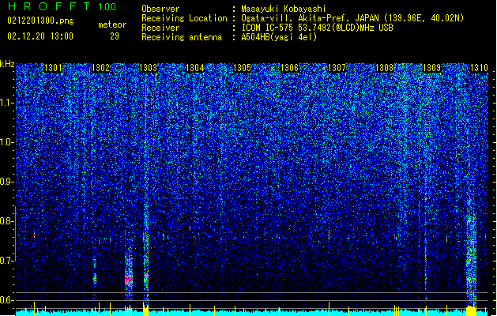This screenshot has width=497, height=316.
Task: Click the yellow power bar under 1303
Action: tap(146, 310)
